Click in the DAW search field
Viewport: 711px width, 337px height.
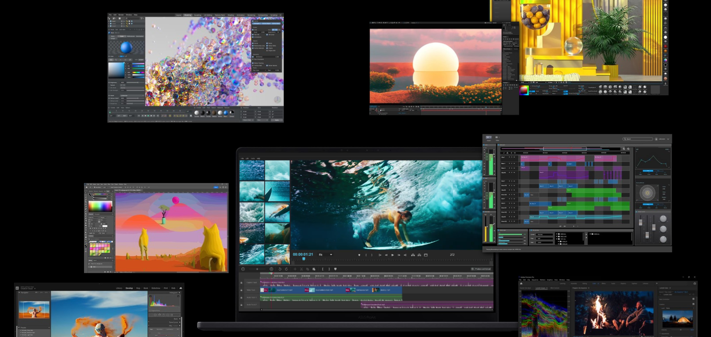tap(638, 139)
